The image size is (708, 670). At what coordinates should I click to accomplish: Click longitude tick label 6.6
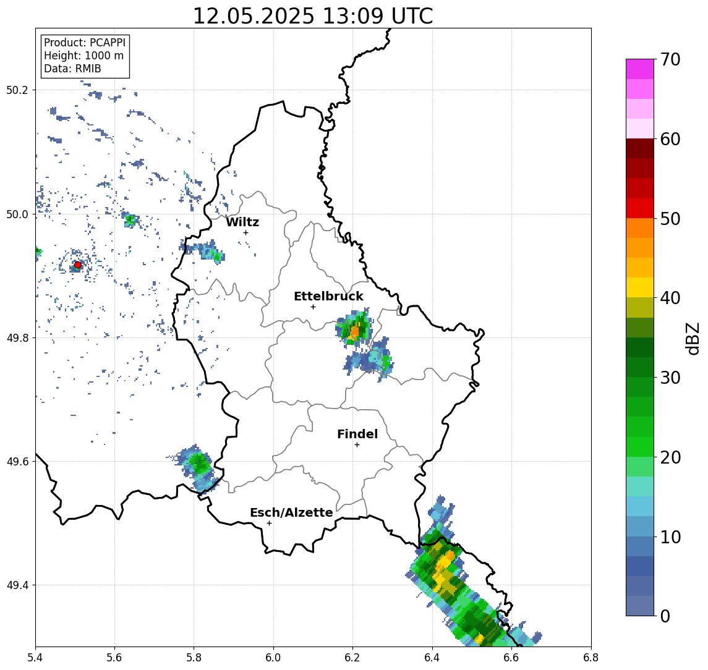click(511, 658)
